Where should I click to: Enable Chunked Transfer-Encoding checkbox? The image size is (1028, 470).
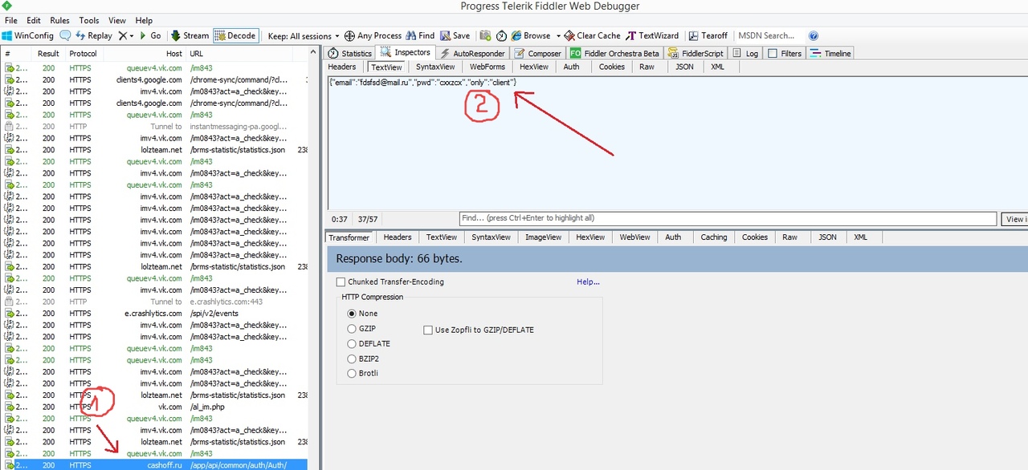coord(341,282)
